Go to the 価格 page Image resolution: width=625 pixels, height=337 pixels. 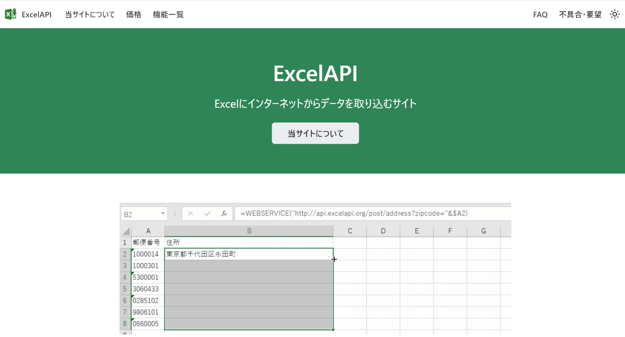[134, 15]
